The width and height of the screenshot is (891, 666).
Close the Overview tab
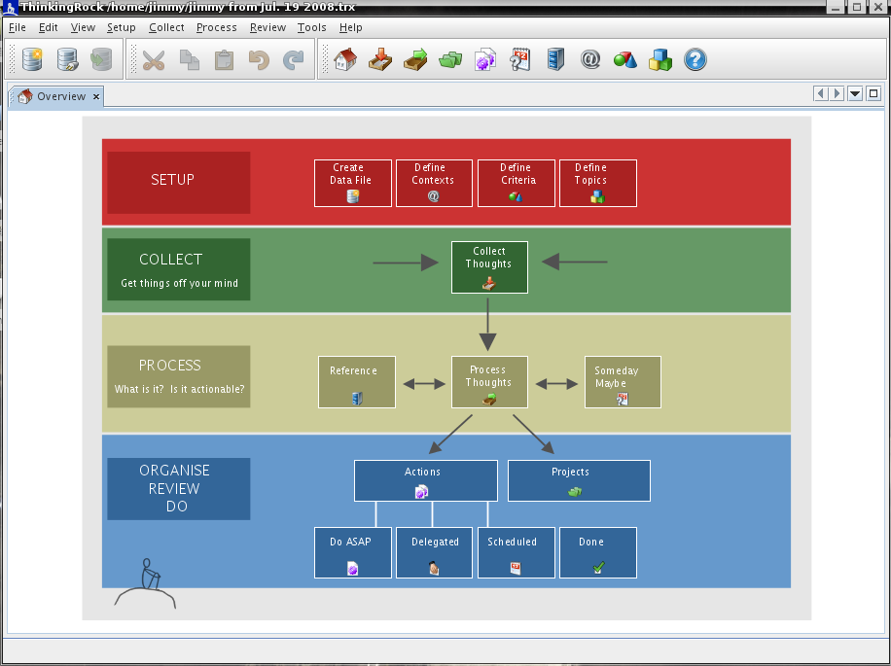96,96
